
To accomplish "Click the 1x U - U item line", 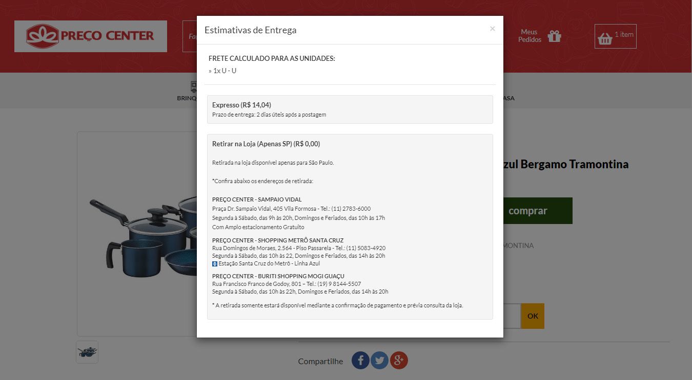I will click(222, 71).
